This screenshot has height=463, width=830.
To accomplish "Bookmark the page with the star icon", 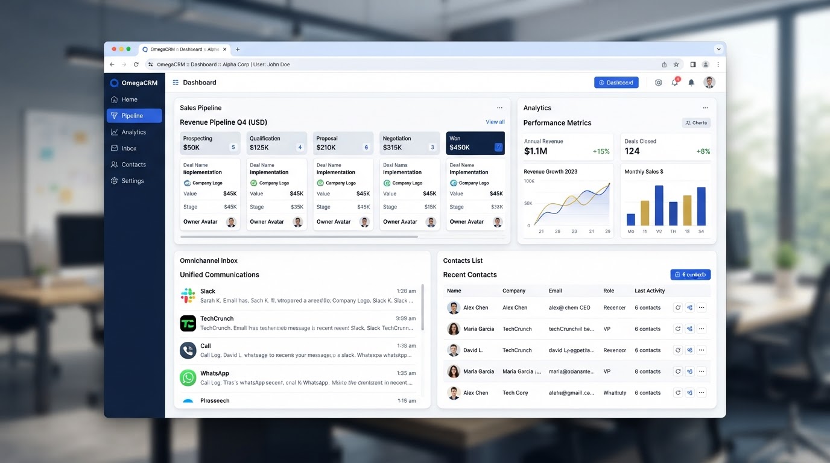I will pyautogui.click(x=676, y=65).
